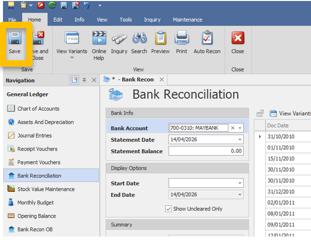
Task: Open the Tools ribbon tab
Action: pos(126,20)
